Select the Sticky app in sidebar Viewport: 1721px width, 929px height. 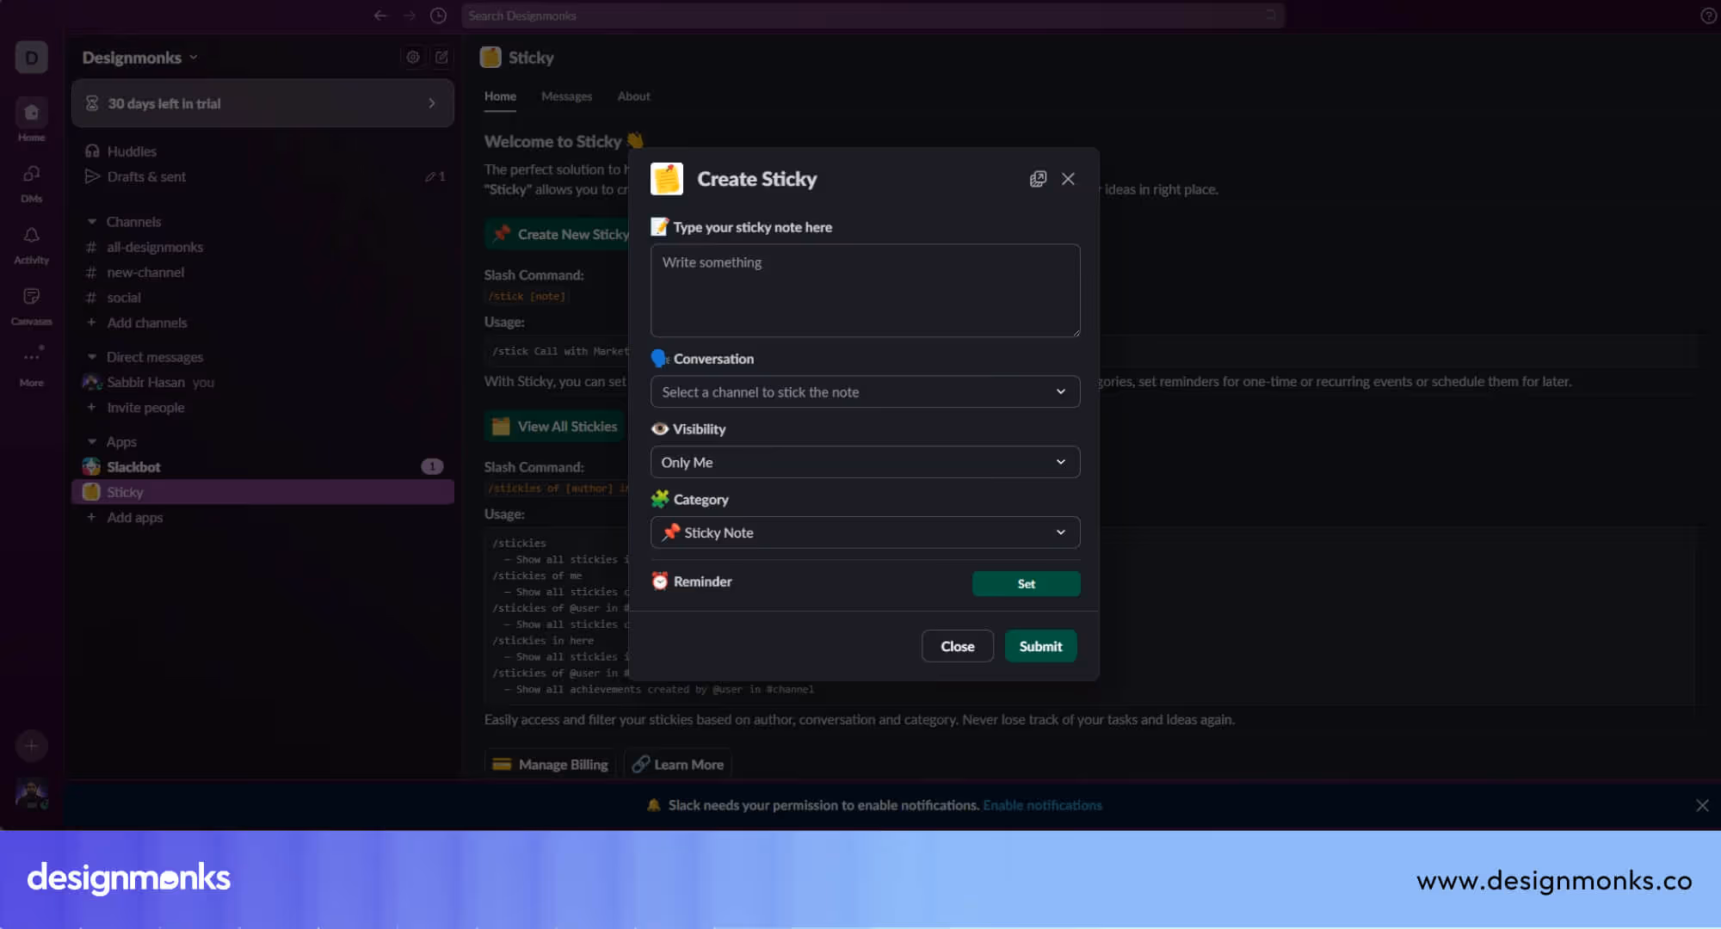point(262,492)
